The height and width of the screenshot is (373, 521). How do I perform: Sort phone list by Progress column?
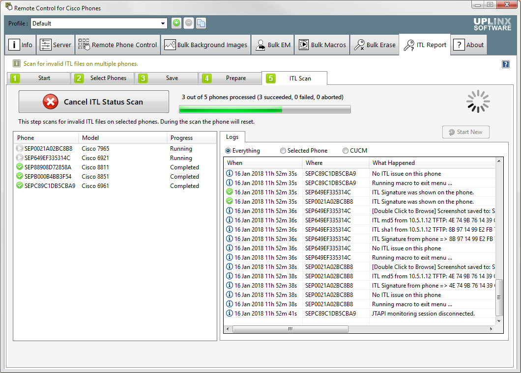tap(191, 138)
